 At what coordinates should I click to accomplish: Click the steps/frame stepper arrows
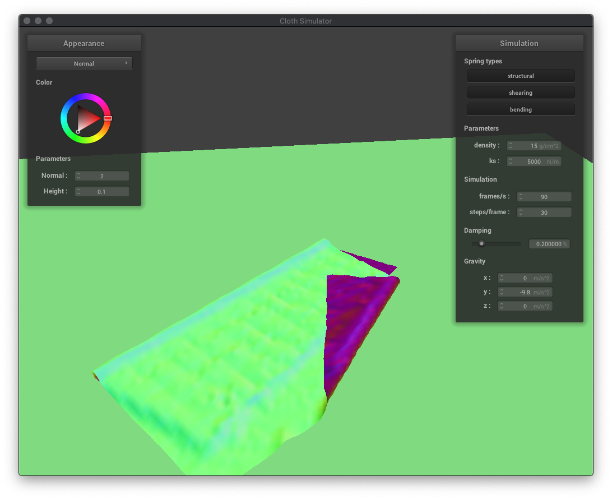click(521, 212)
